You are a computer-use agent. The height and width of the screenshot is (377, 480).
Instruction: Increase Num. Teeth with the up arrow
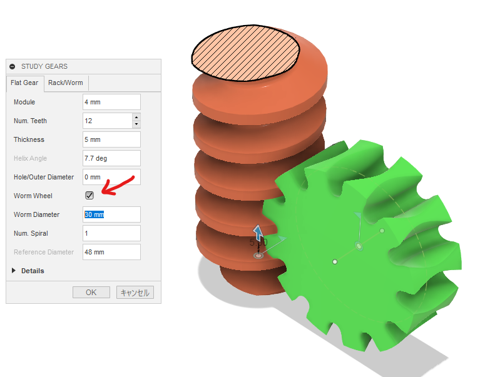[136, 117]
